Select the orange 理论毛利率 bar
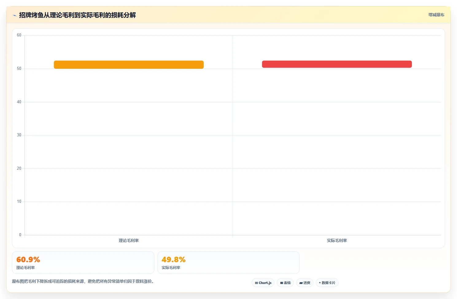Screen dimensions: 457x299 129,65
